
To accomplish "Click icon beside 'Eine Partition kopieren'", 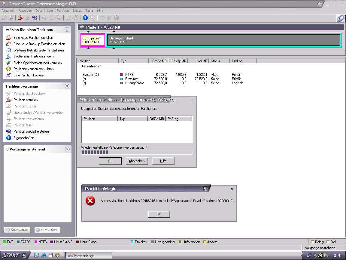I will coord(9,75).
